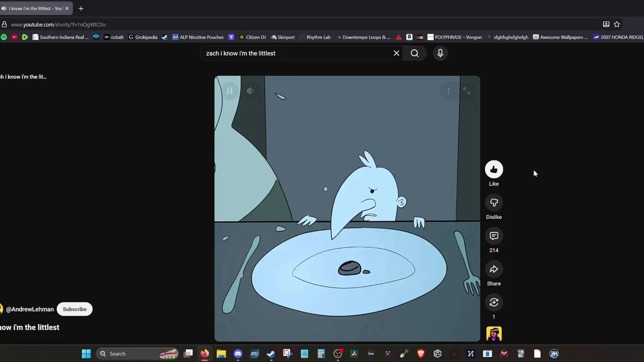Open the Skinport bookmark

point(283,37)
